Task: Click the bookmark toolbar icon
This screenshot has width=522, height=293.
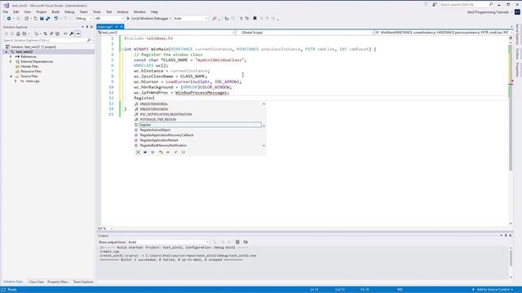Action: 254,19
